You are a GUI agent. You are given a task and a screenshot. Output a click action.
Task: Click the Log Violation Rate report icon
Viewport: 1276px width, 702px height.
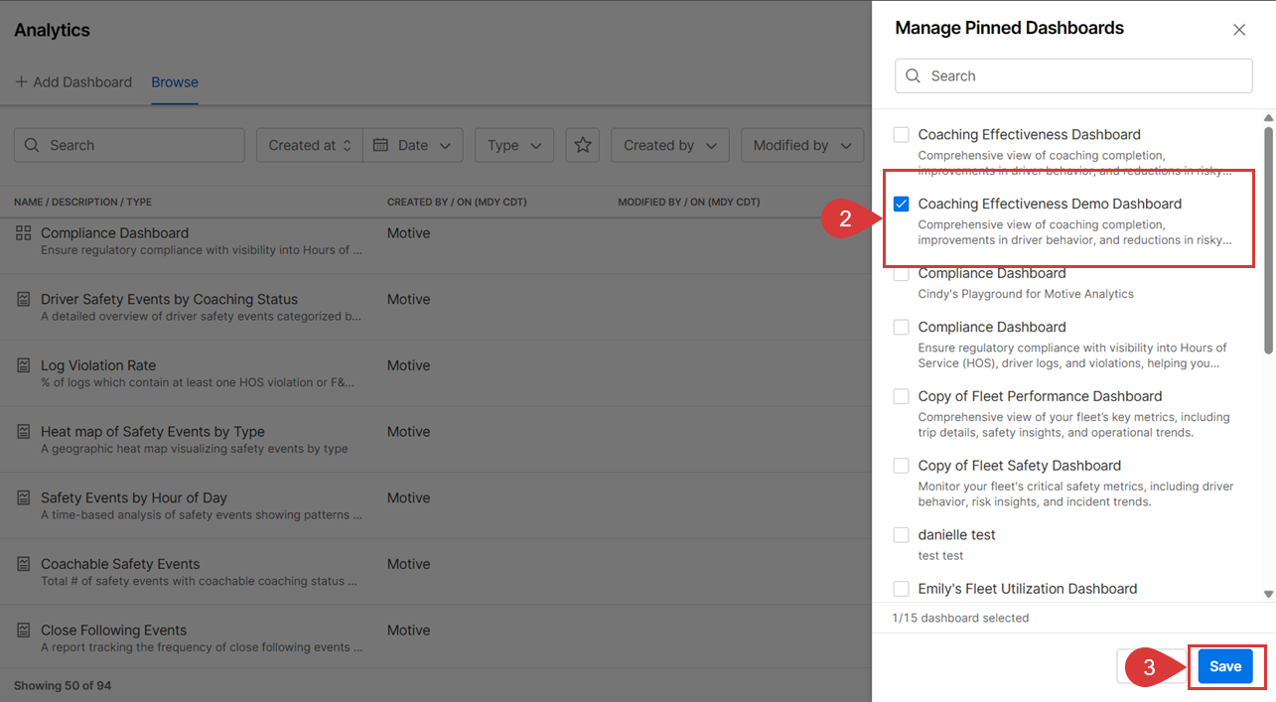tap(23, 365)
